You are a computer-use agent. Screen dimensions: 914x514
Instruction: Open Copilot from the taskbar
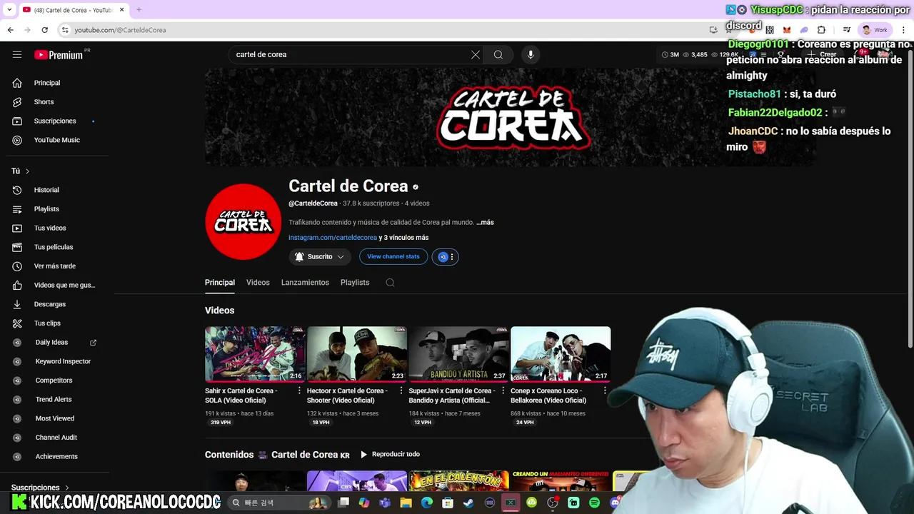tap(364, 503)
